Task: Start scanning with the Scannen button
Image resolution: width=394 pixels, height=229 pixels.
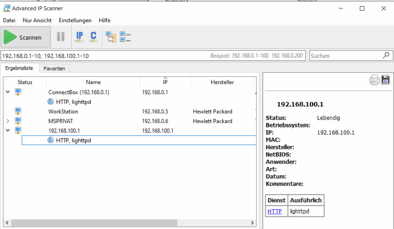Action: point(26,37)
